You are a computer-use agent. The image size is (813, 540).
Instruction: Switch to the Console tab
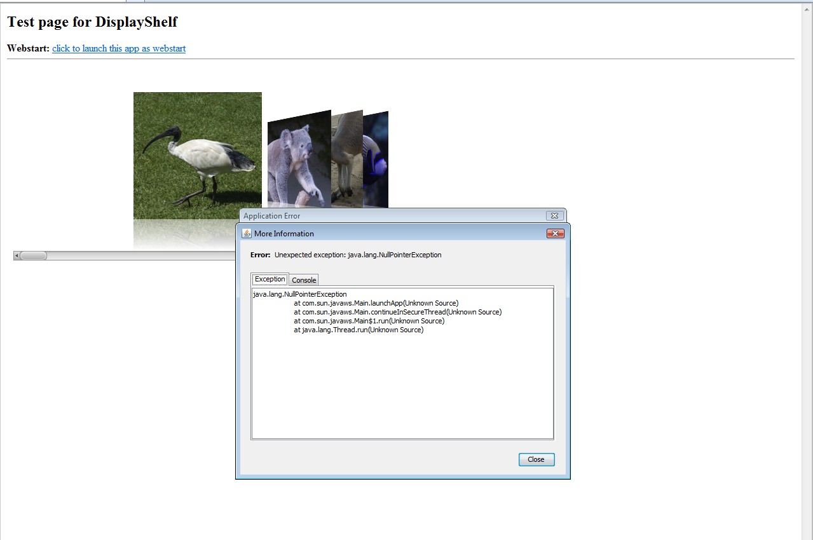point(304,280)
